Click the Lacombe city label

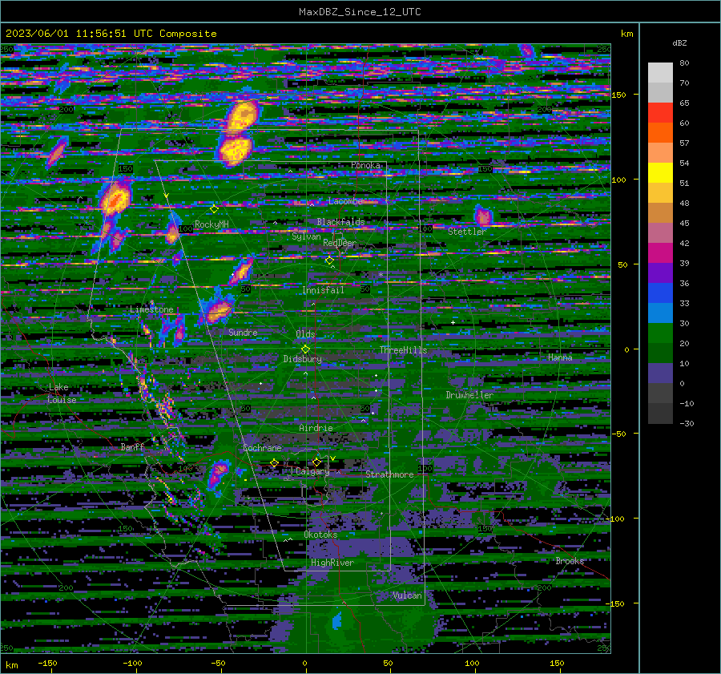pos(345,201)
